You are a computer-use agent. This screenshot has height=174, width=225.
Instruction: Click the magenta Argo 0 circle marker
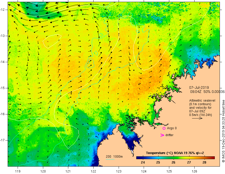(164, 128)
